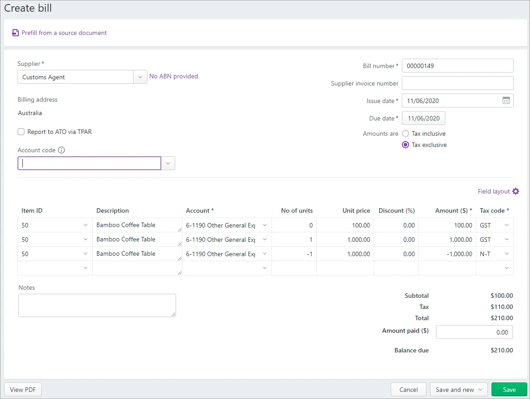530x399 pixels.
Task: Open the Issue date calendar icon
Action: (506, 100)
